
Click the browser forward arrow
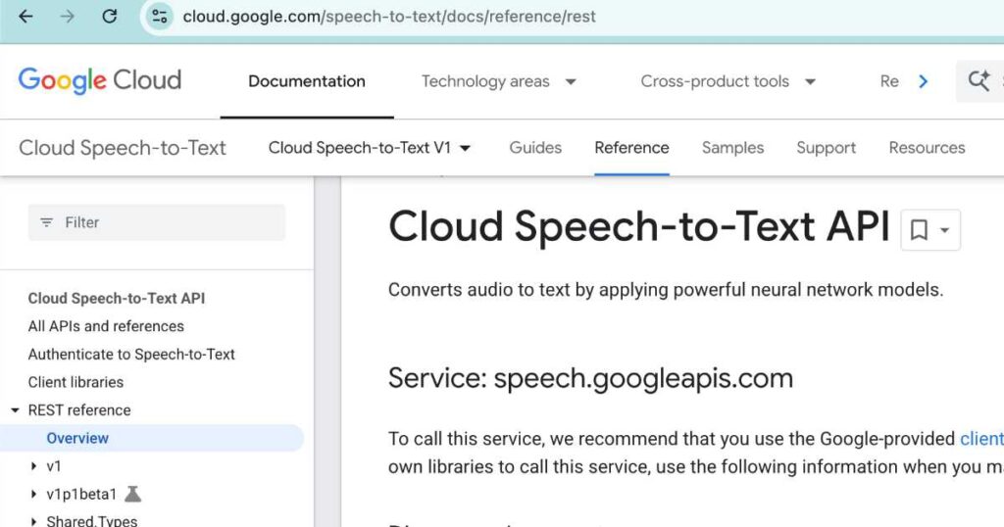coord(68,16)
